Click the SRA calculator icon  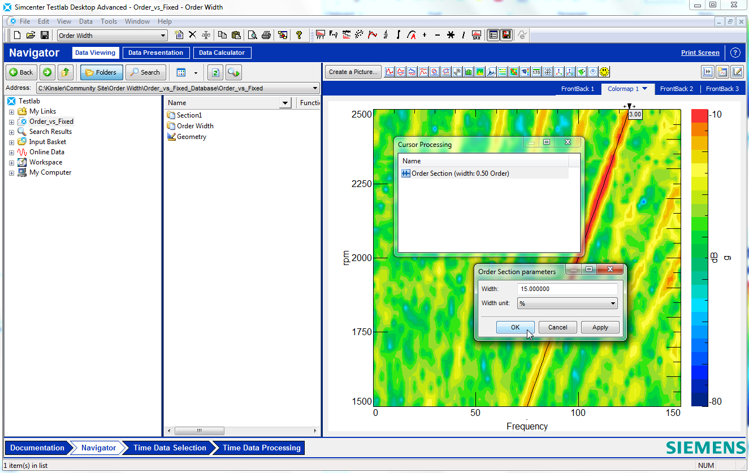pos(477,35)
